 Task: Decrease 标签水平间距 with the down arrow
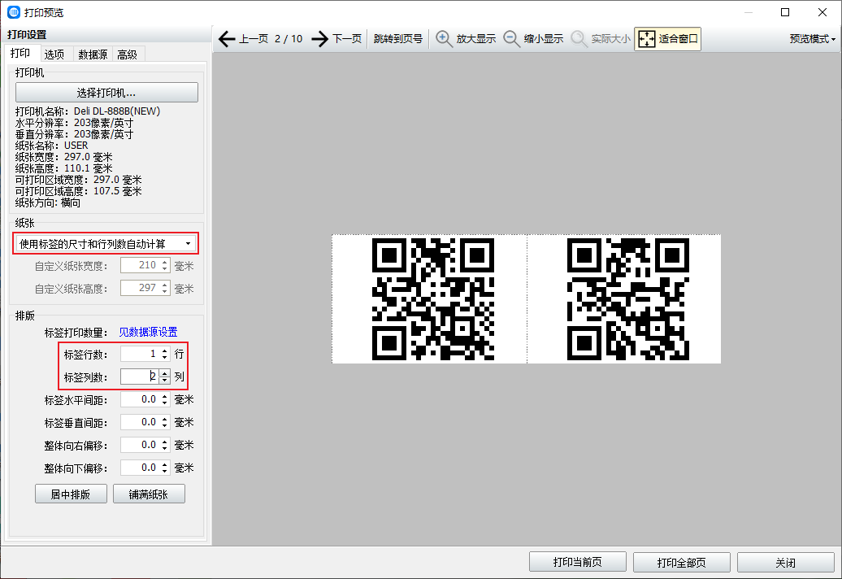(x=165, y=403)
